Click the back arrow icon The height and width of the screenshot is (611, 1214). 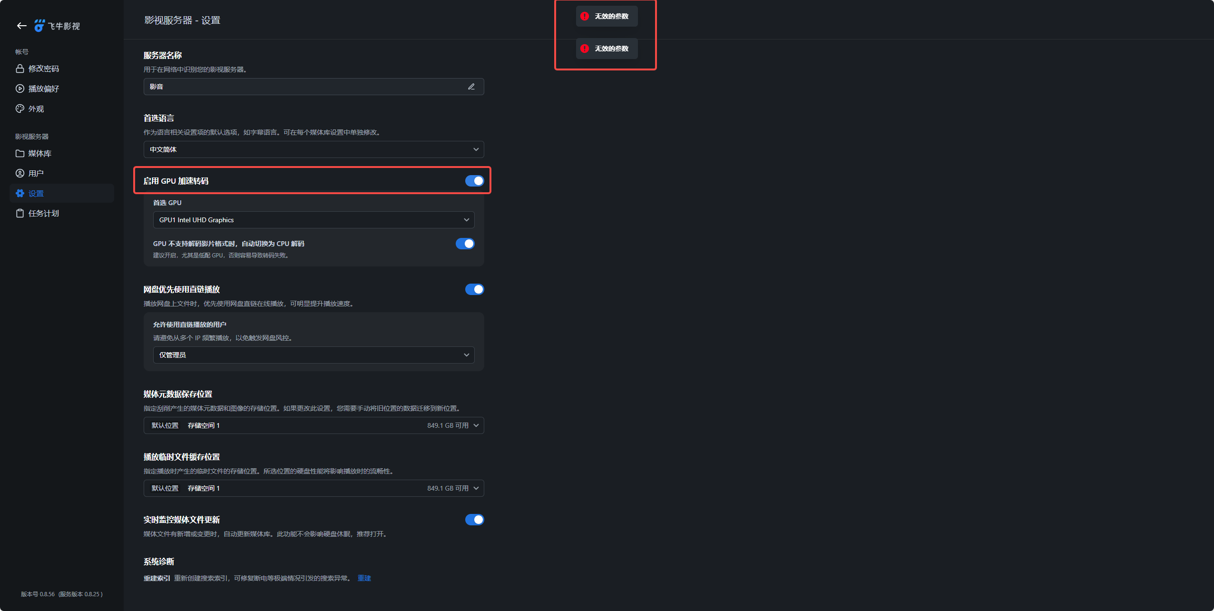[x=21, y=26]
